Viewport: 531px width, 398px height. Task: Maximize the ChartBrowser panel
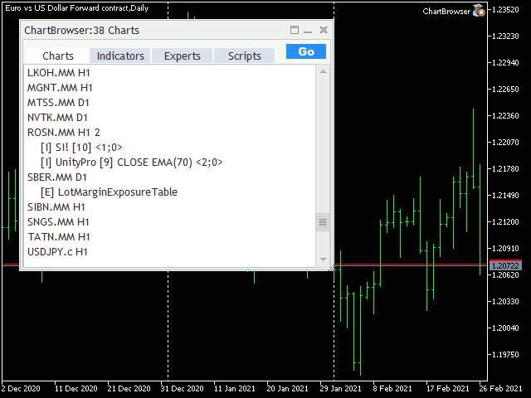[x=295, y=30]
